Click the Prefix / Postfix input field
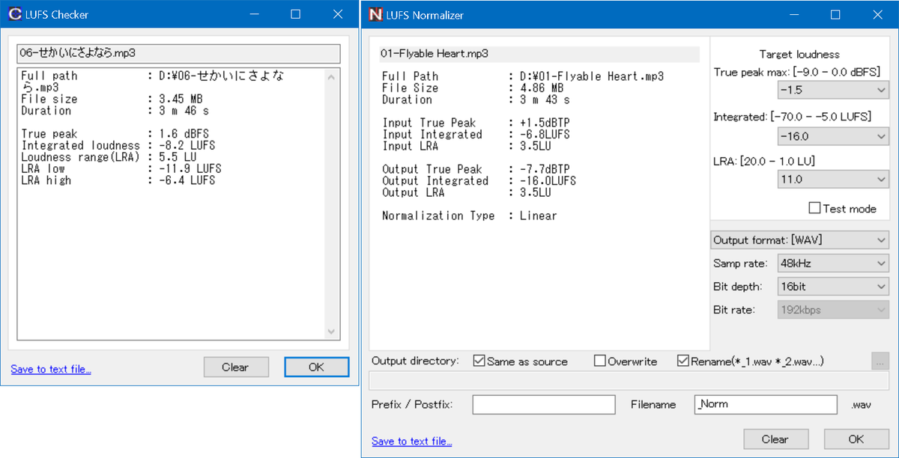This screenshot has height=458, width=899. point(544,404)
